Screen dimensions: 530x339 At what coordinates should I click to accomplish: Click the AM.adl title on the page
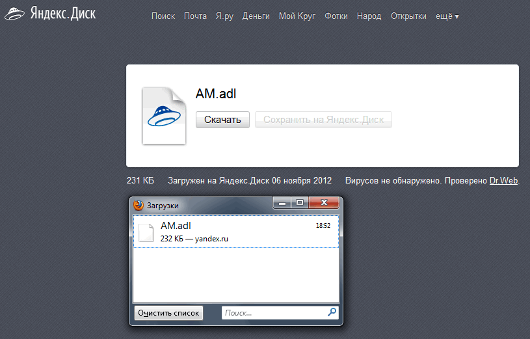click(216, 94)
